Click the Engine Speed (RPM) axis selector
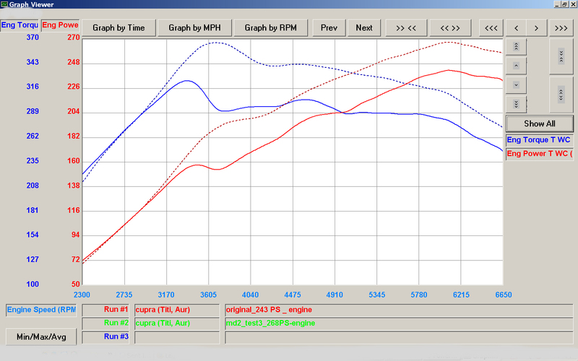Viewport: 578px width, 361px height. [41, 310]
